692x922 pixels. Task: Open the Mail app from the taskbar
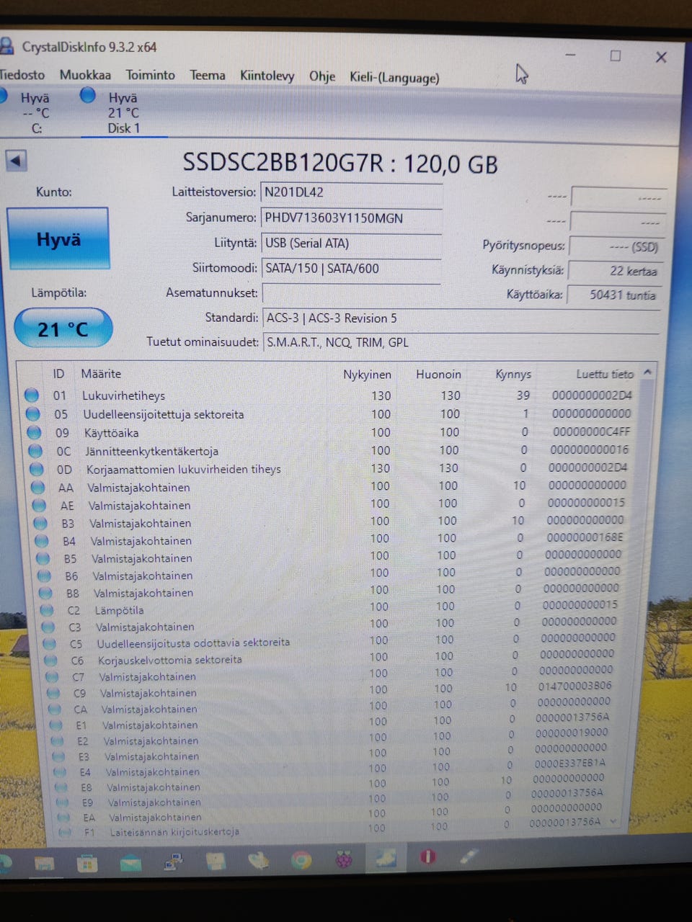[x=130, y=861]
